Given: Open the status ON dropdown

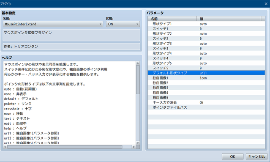Looking at the screenshot, I should tap(123, 24).
